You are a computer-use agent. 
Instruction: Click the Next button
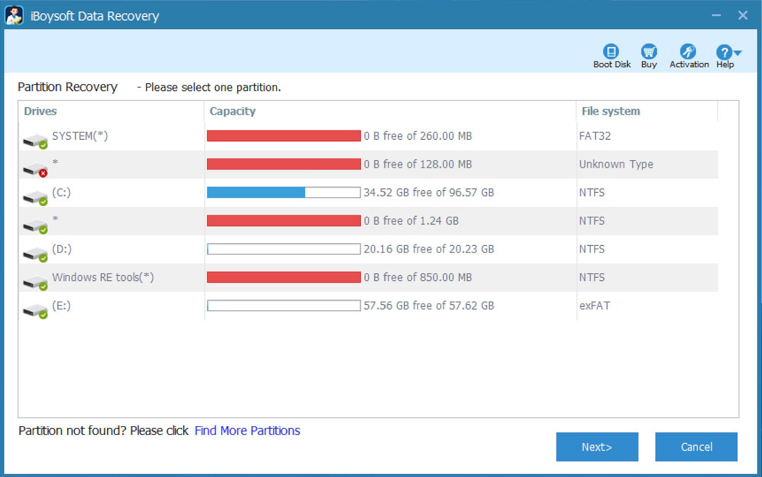coord(597,447)
